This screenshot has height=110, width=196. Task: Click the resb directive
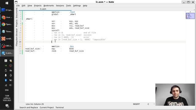click(x=54, y=51)
